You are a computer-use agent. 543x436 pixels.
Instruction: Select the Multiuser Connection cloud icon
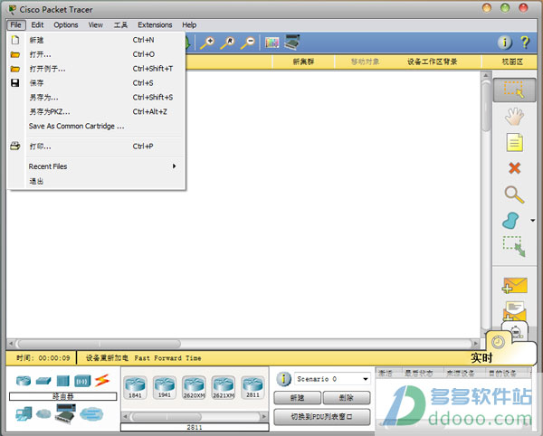tap(91, 413)
